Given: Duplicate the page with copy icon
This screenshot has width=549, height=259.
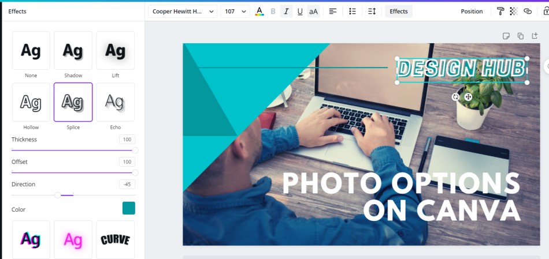Looking at the screenshot, I should click(520, 36).
